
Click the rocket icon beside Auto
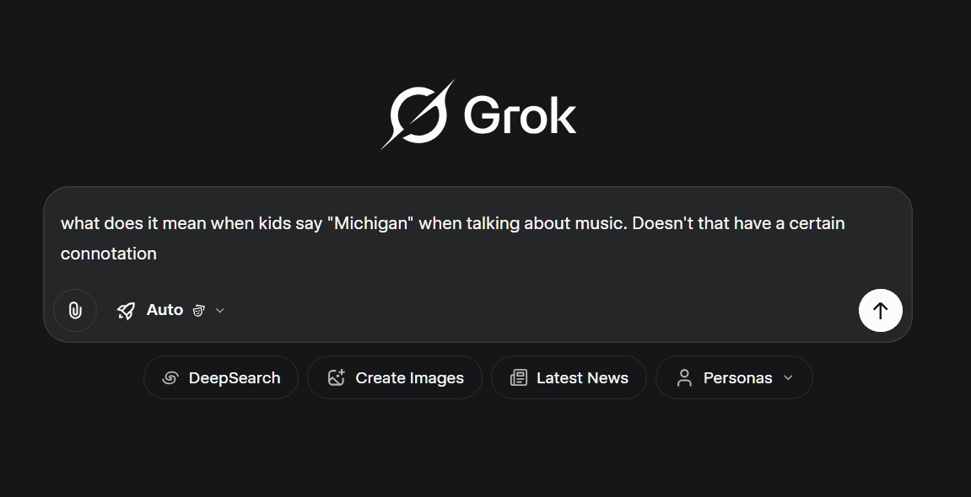pyautogui.click(x=126, y=311)
